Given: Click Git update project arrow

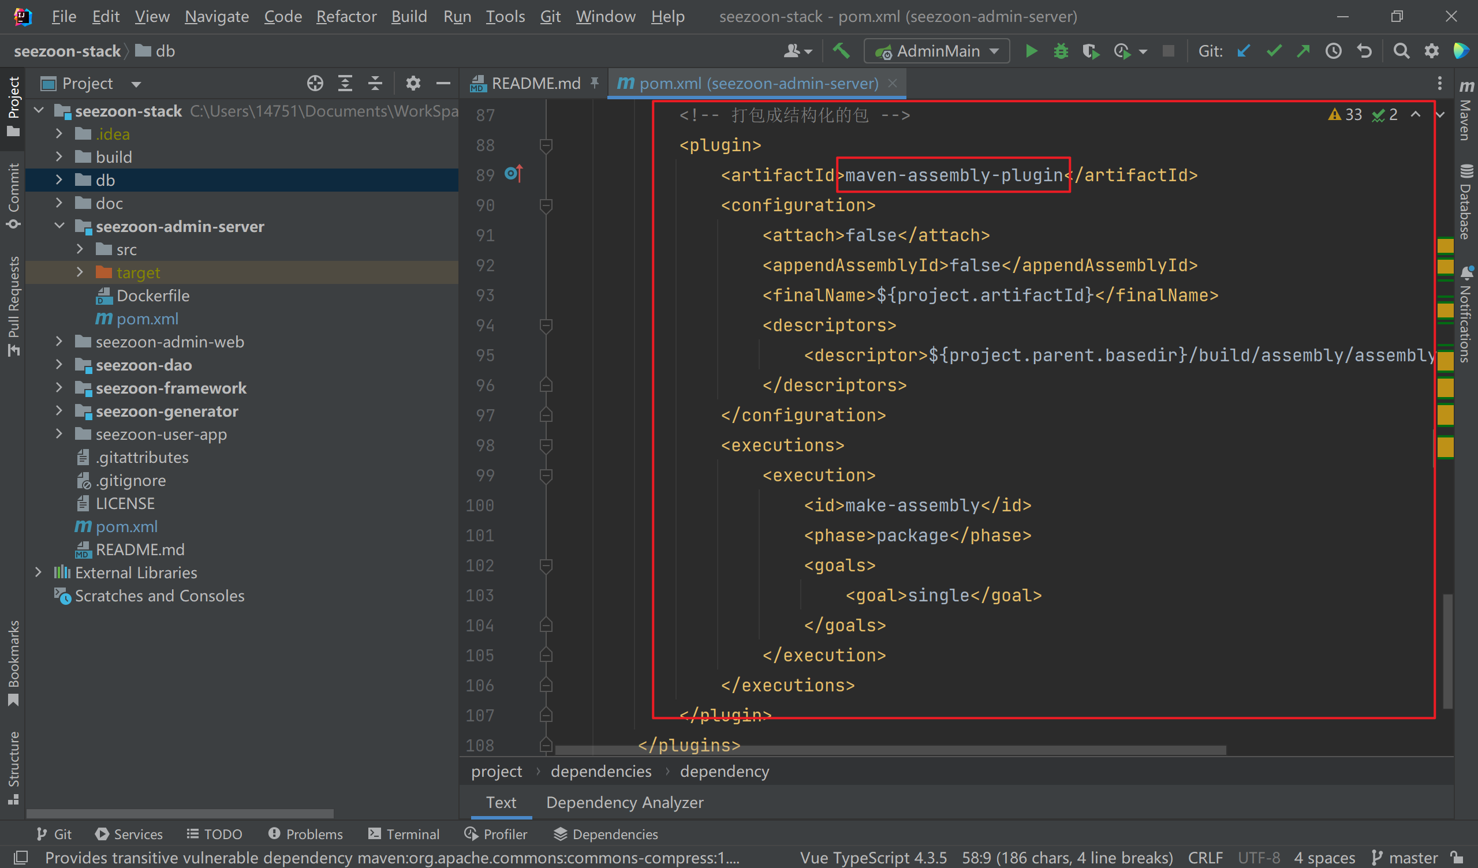Looking at the screenshot, I should (1243, 51).
